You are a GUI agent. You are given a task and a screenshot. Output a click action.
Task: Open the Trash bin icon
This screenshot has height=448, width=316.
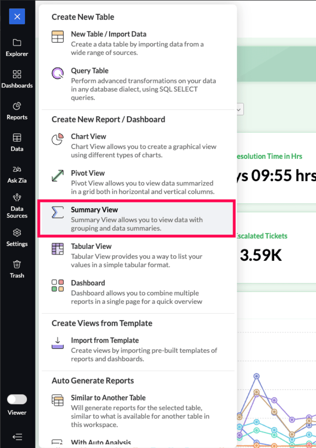(x=17, y=265)
